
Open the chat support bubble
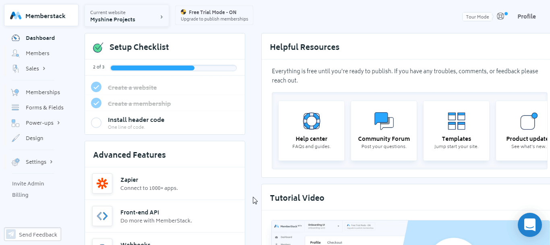click(x=530, y=225)
